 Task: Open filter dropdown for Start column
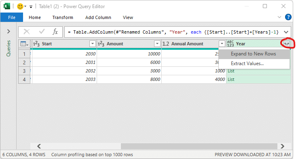93,44
